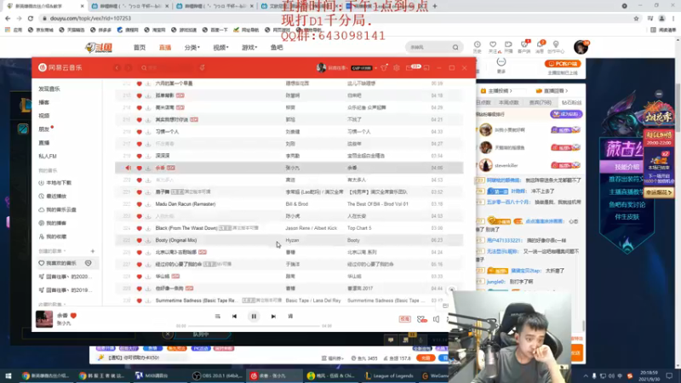Click artist Jason Rene / Albert Kick
Viewport: 681px width, 383px height.
click(311, 228)
